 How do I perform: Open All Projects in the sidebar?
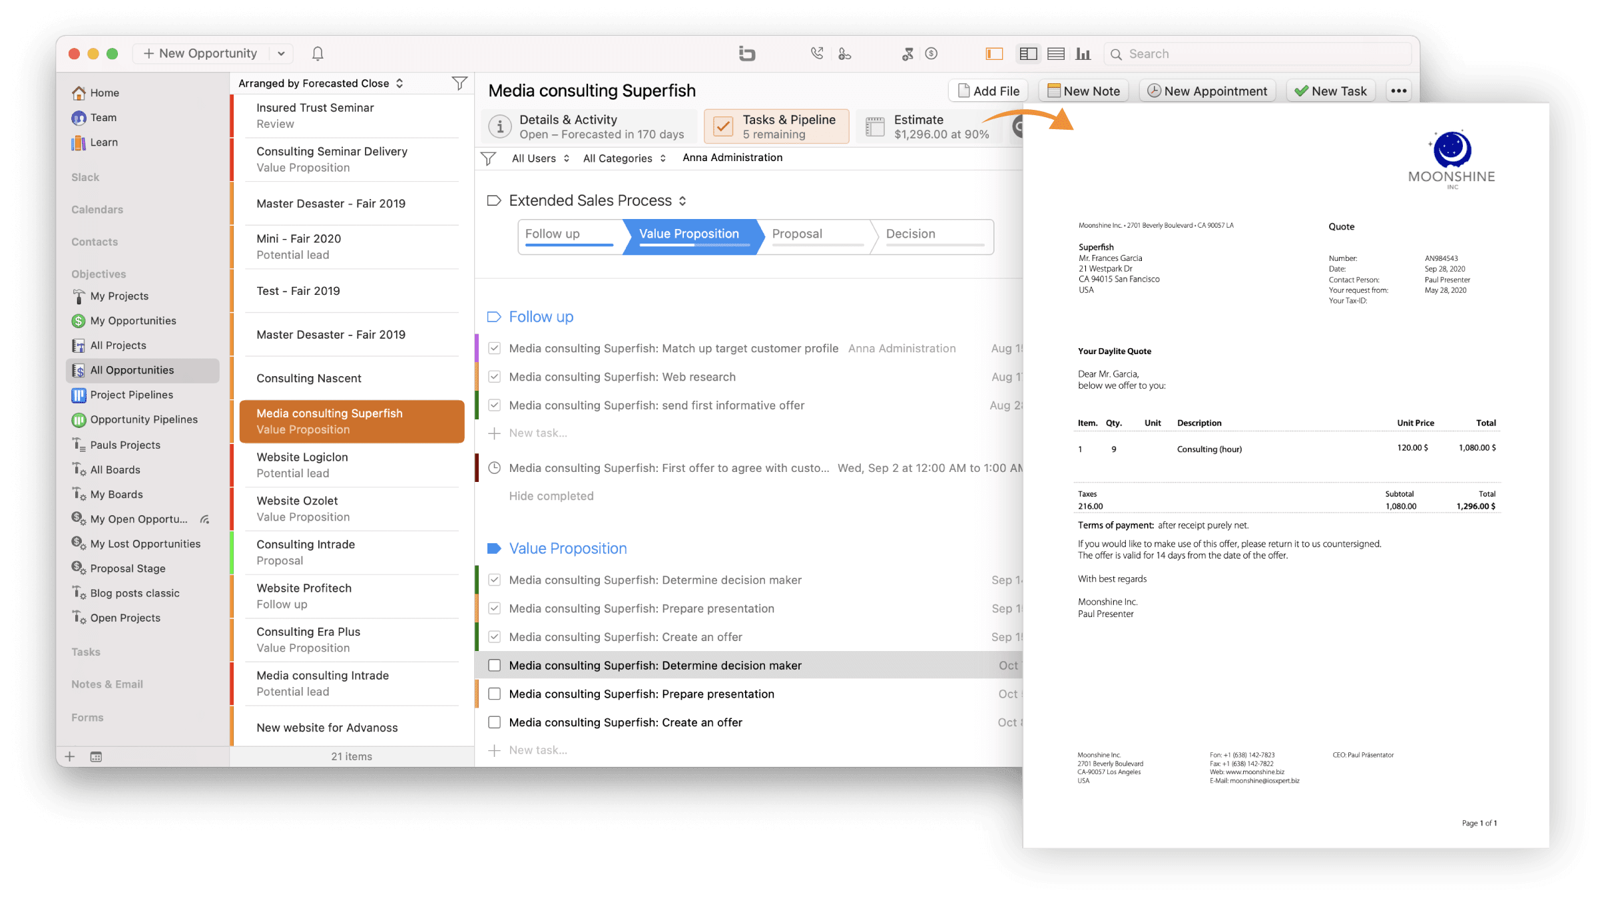click(109, 345)
